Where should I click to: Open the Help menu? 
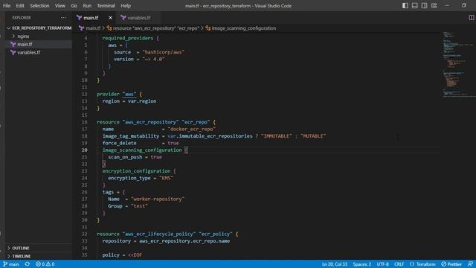coord(126,5)
